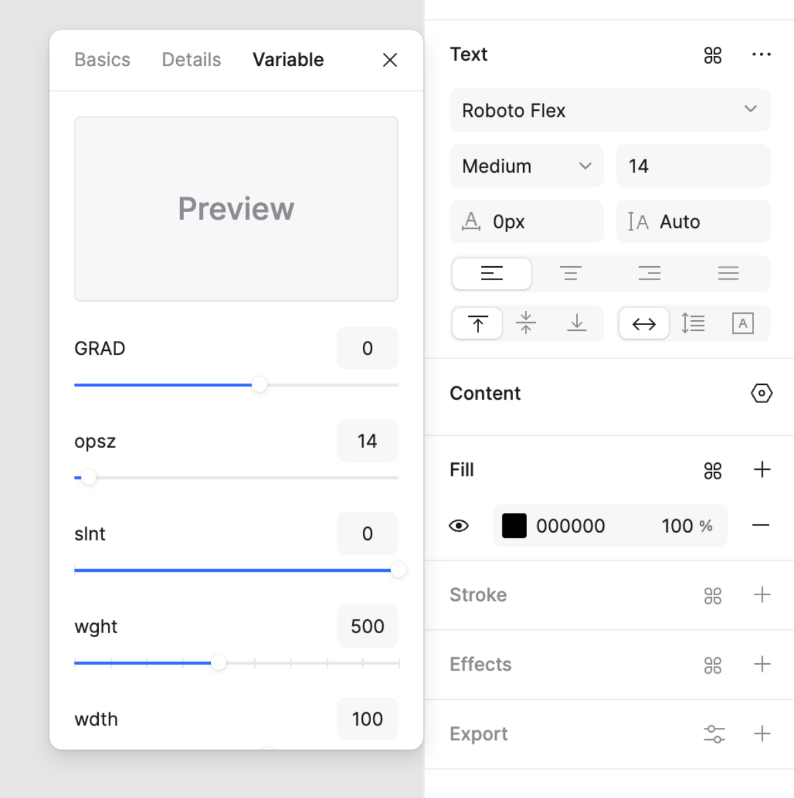The image size is (794, 798).
Task: Toggle fill visibility eye icon
Action: pyautogui.click(x=458, y=526)
